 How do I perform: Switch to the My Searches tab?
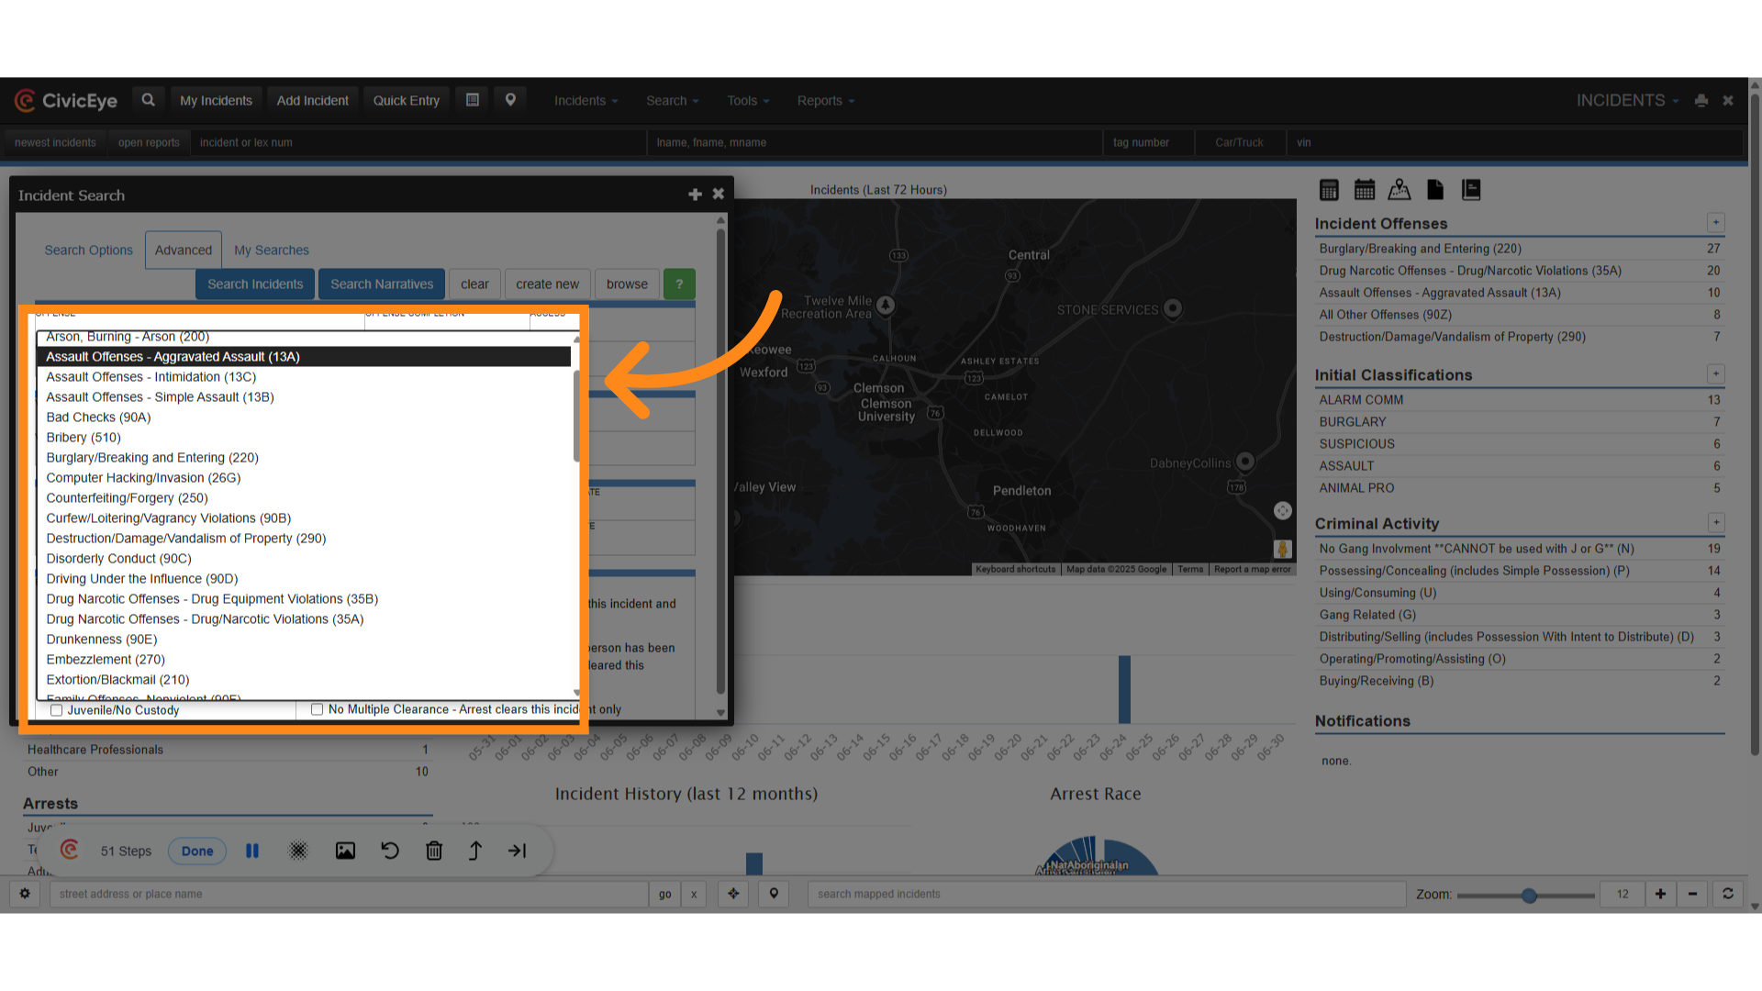coord(271,251)
